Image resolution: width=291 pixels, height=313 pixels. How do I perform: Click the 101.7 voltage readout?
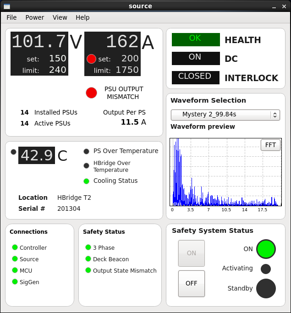click(39, 41)
